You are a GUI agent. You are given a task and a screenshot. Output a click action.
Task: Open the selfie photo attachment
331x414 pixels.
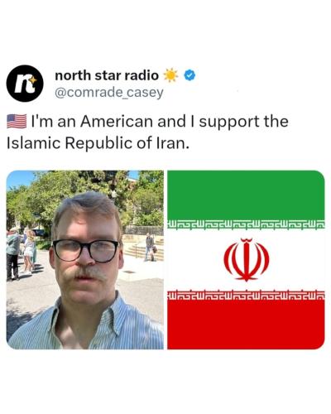(85, 260)
